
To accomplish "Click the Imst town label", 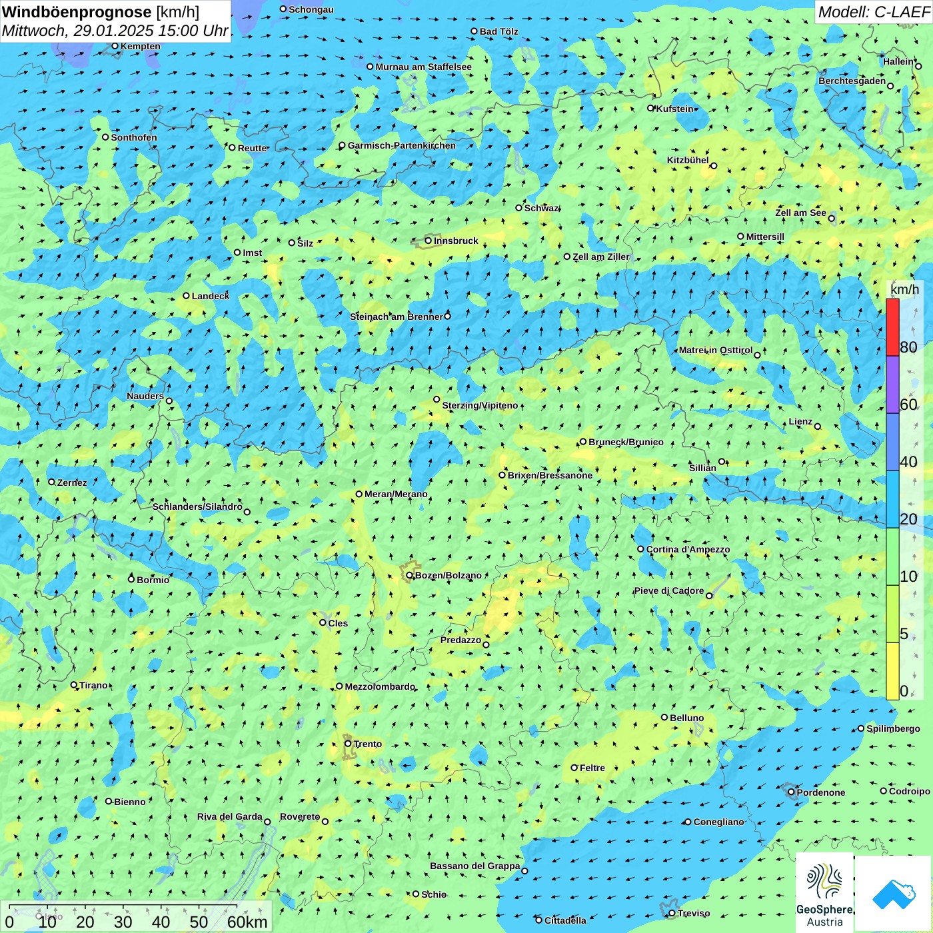I will [252, 253].
